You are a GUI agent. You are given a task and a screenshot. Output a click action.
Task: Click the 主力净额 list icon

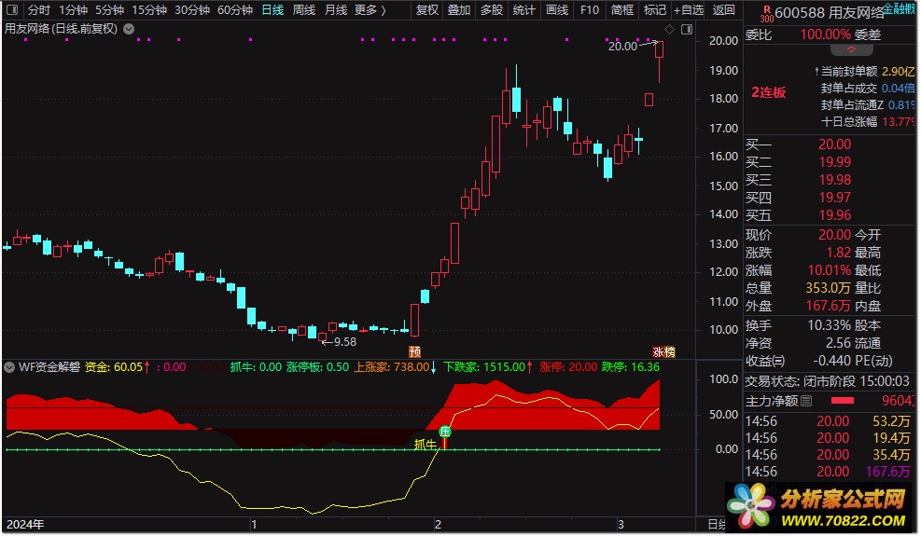806,401
